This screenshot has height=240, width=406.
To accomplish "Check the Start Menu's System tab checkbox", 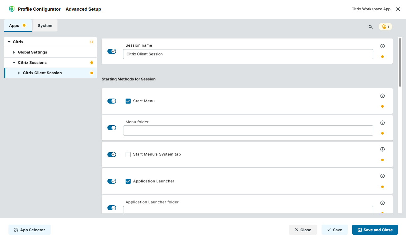I will [128, 155].
